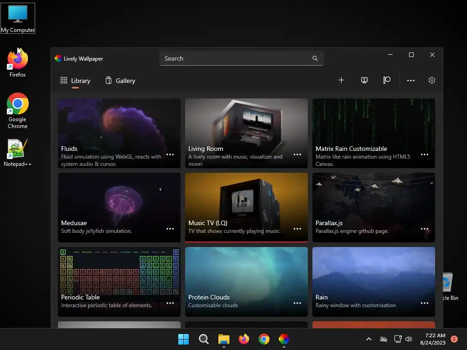Screen dimensions: 467x350
Task: Select the Notepad++ desktop shortcut
Action: tap(18, 153)
